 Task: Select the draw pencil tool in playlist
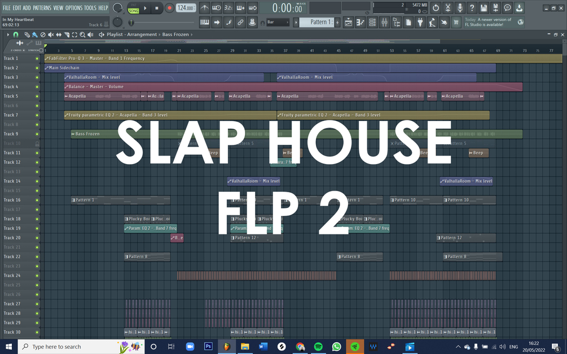[27, 35]
